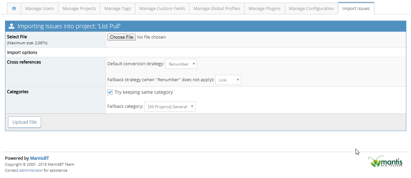Open the Fallback strategy Link dropdown
Image resolution: width=411 pixels, height=178 pixels.
tap(228, 80)
